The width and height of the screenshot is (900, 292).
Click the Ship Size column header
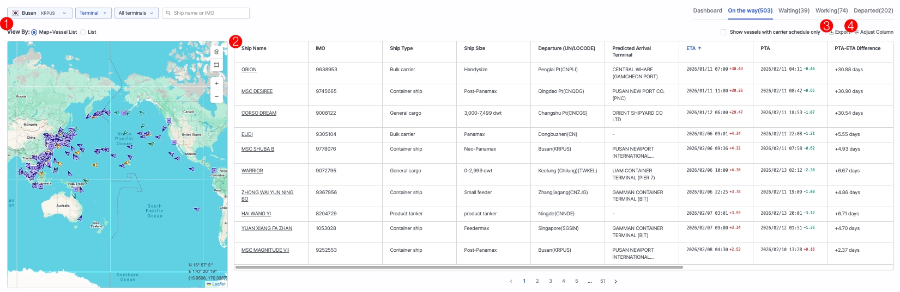[493, 52]
